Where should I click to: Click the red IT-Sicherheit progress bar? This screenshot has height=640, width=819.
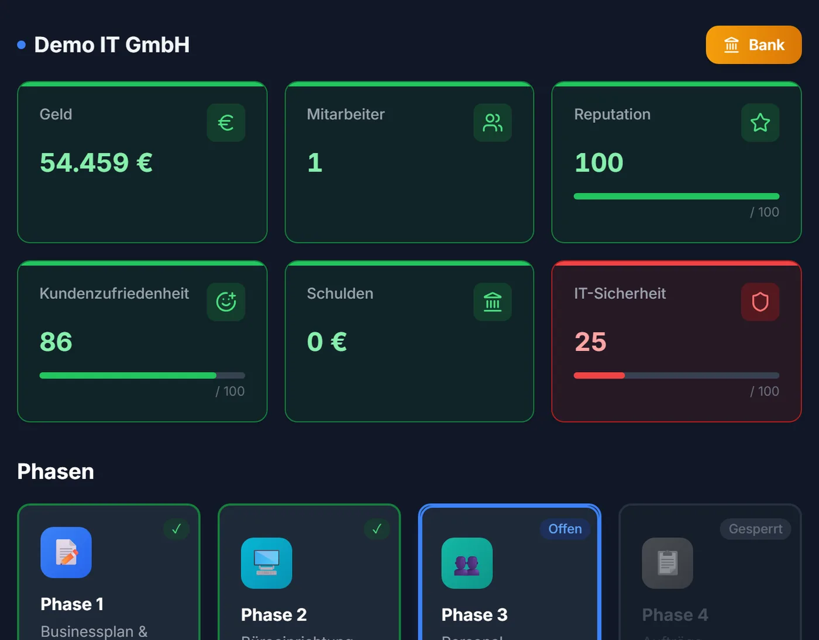(x=676, y=376)
